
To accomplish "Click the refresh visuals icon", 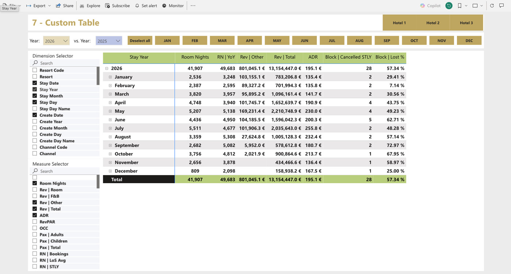I will pos(492,6).
